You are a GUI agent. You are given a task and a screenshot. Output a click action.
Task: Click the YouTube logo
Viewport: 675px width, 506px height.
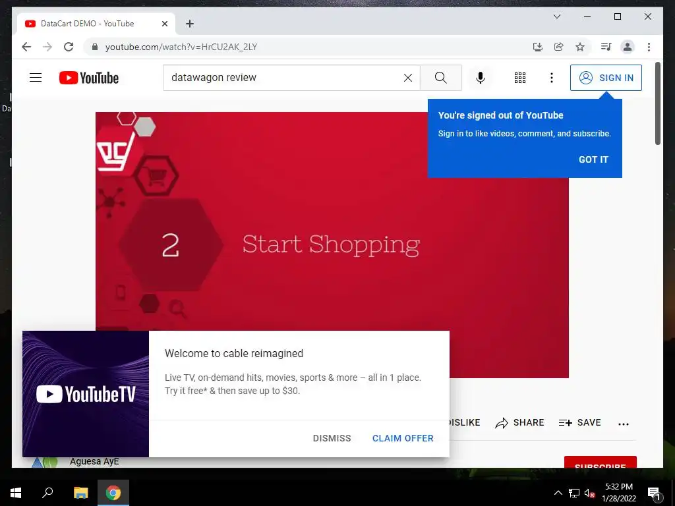(x=89, y=78)
